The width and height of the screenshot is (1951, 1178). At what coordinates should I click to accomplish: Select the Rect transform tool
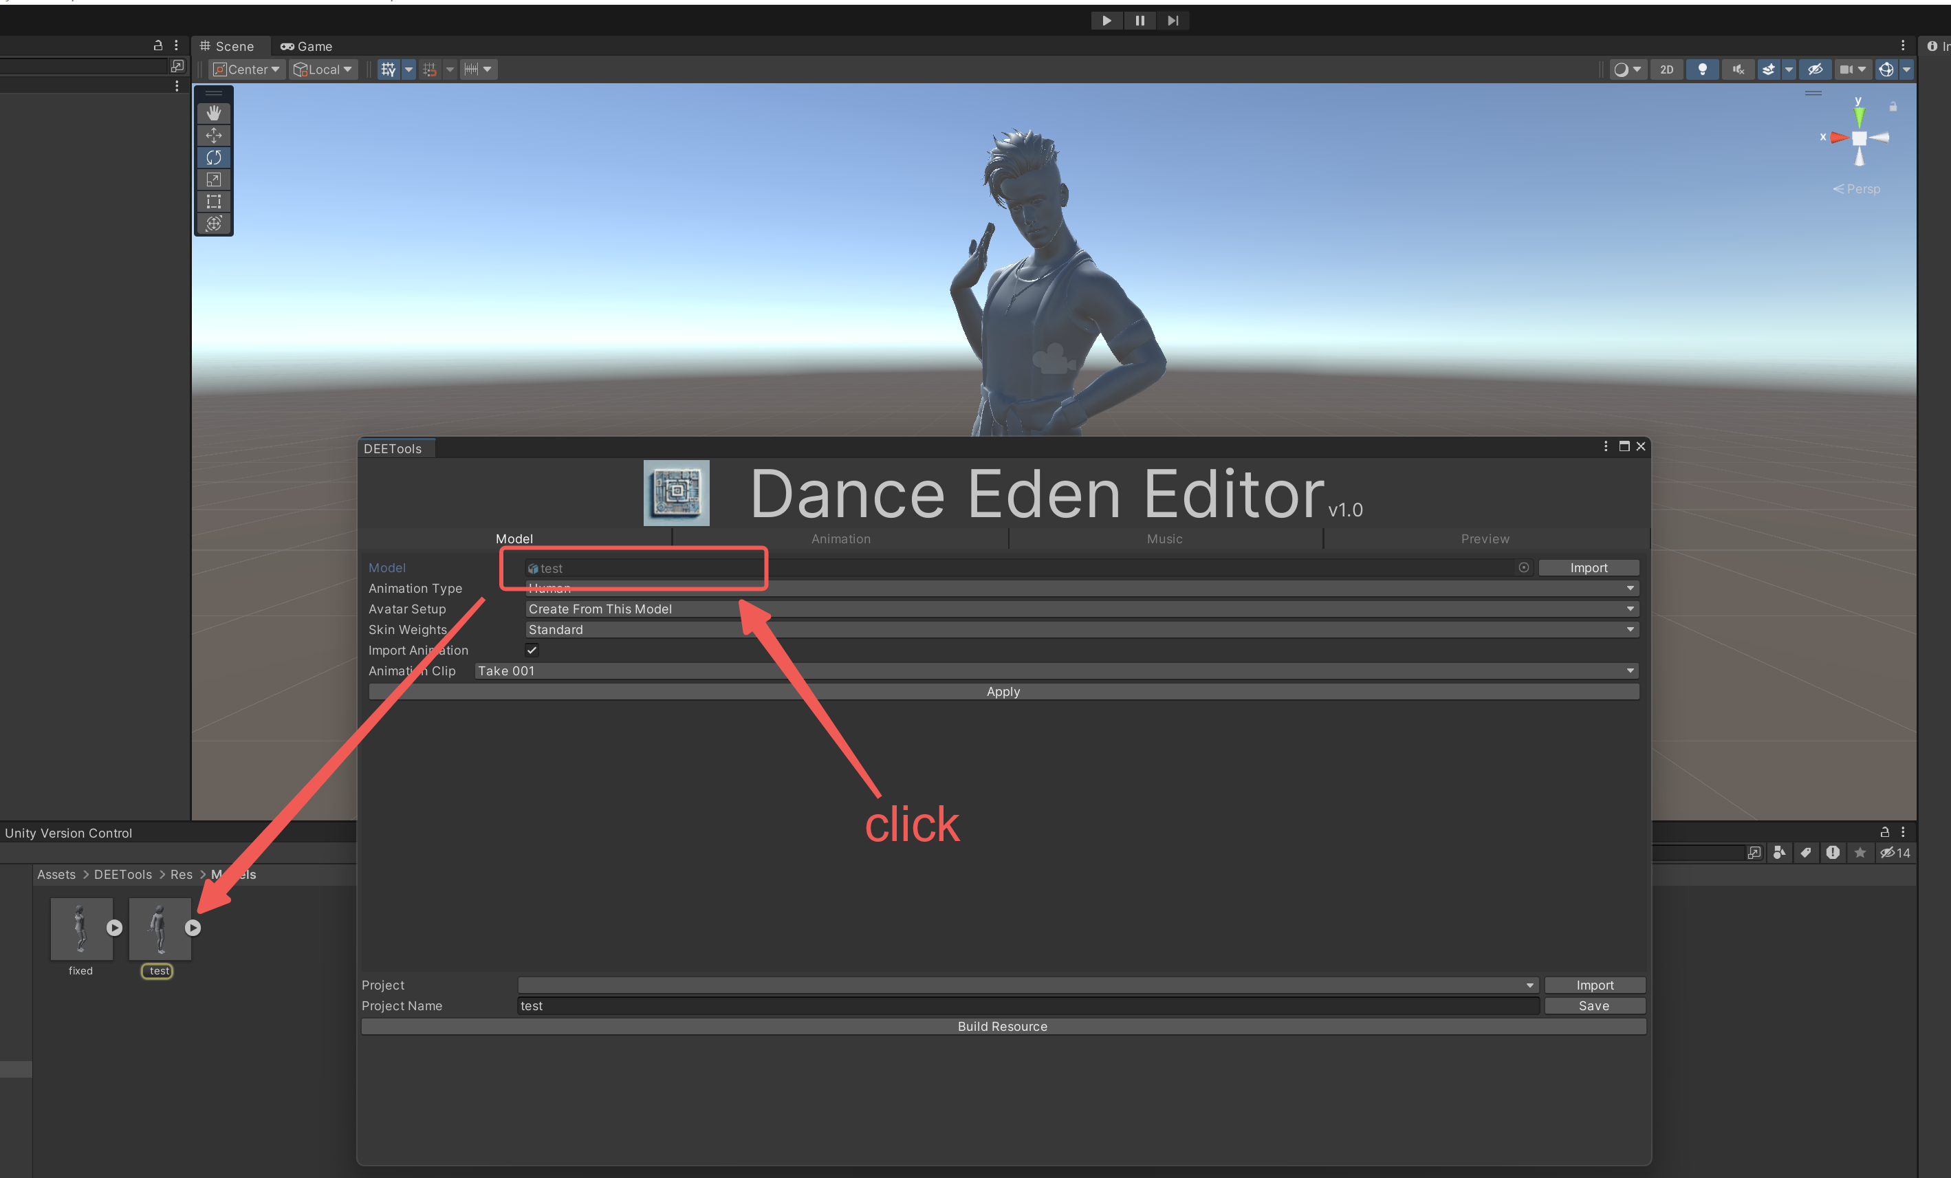(x=214, y=202)
